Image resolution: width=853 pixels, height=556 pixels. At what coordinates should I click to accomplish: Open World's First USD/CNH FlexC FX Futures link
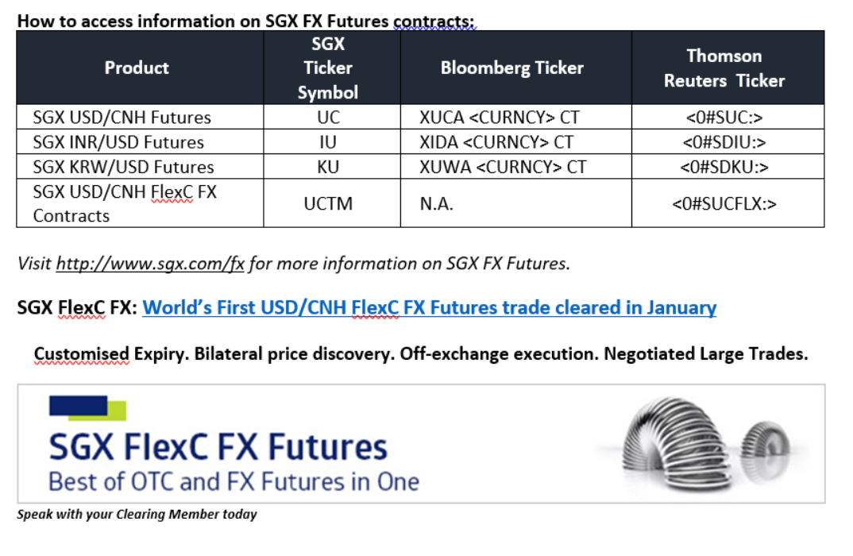click(429, 308)
